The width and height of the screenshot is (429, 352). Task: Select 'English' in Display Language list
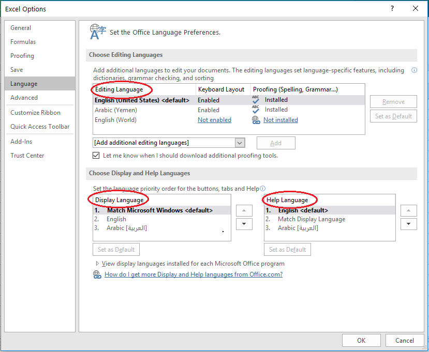pos(162,219)
